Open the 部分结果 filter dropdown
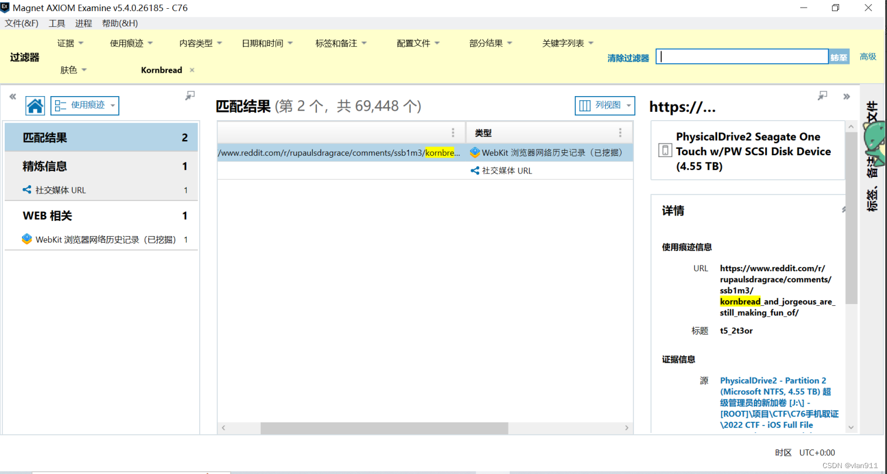 (x=491, y=43)
